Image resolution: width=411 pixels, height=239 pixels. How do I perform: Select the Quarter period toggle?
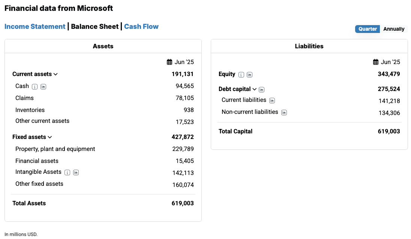pyautogui.click(x=367, y=29)
